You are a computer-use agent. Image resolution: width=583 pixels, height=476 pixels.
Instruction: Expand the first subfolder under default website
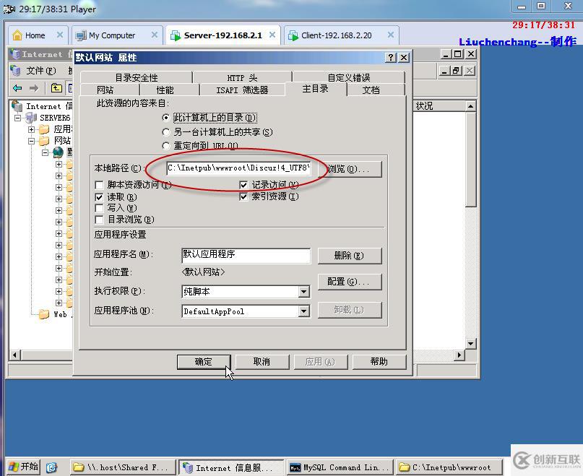59,164
